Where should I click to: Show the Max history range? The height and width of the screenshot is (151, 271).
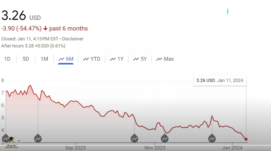tap(165, 59)
